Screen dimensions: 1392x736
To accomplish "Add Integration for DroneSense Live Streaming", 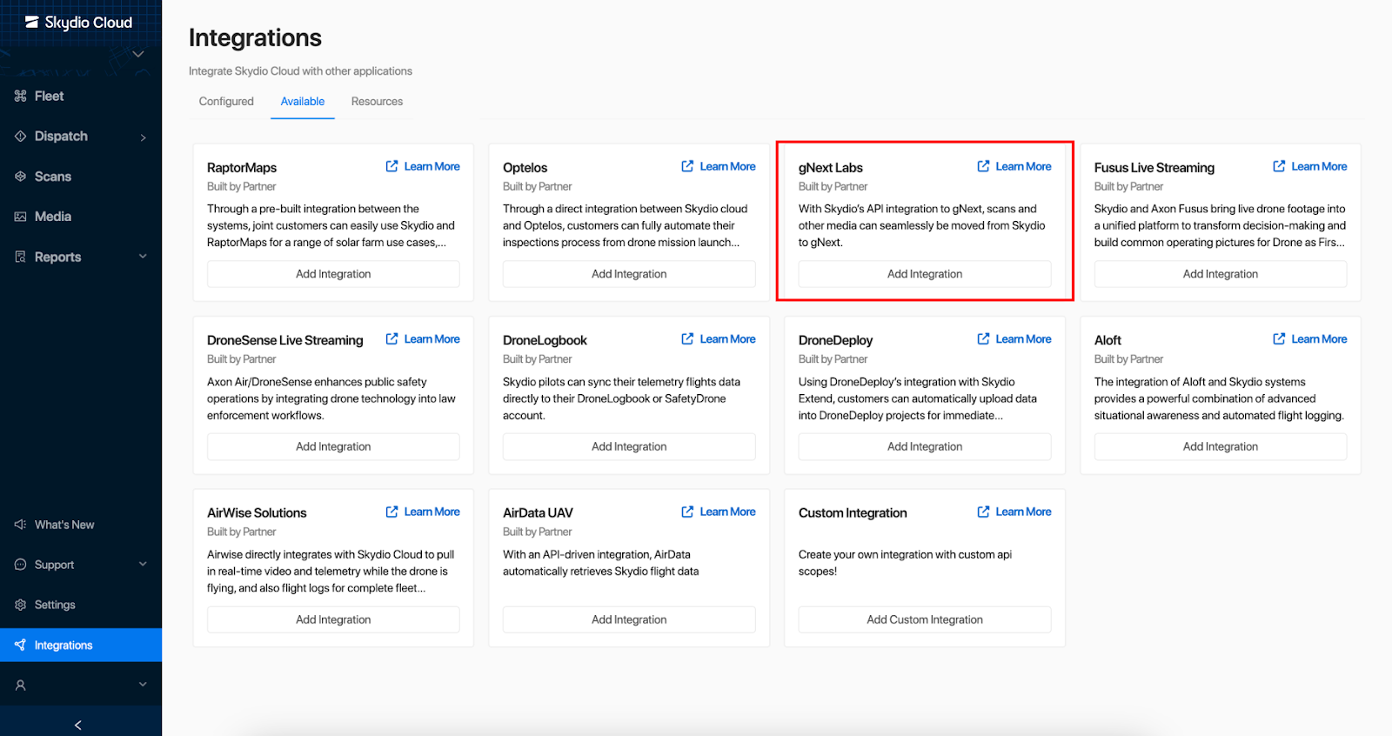I will (333, 446).
